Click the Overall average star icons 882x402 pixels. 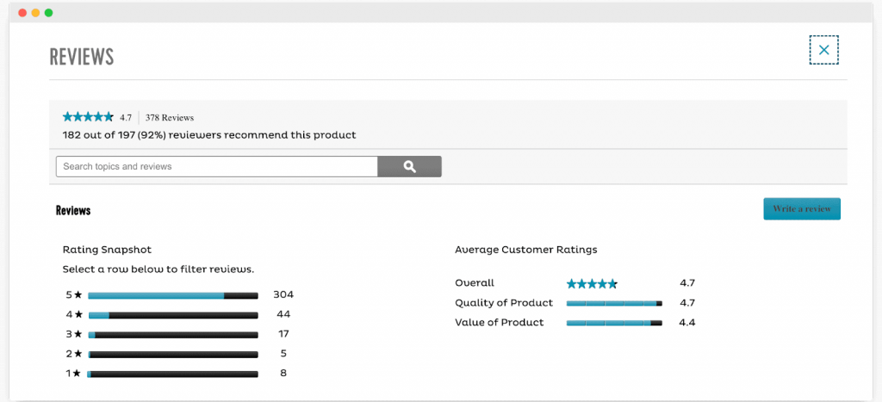pos(592,284)
